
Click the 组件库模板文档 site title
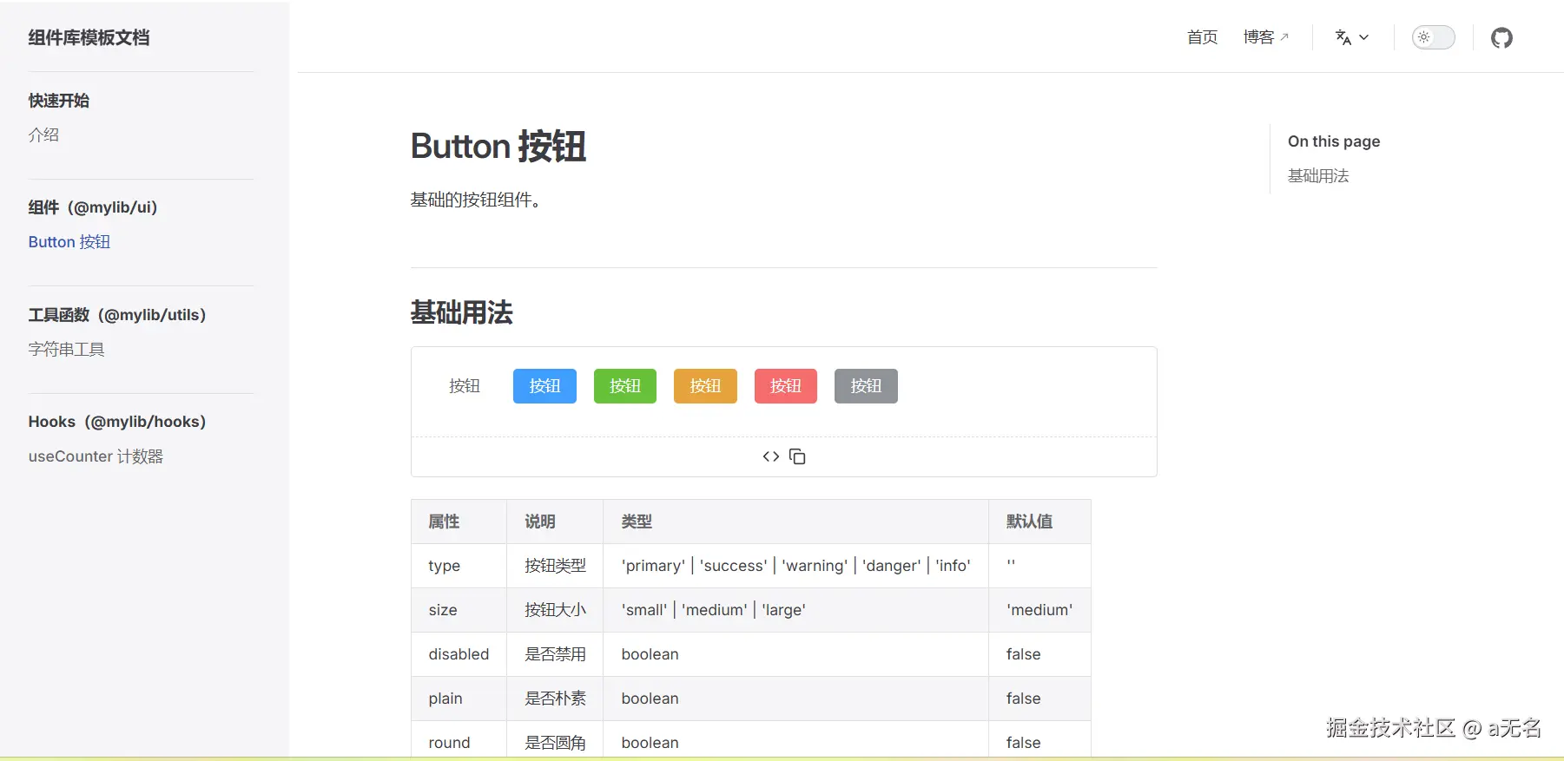click(x=89, y=37)
